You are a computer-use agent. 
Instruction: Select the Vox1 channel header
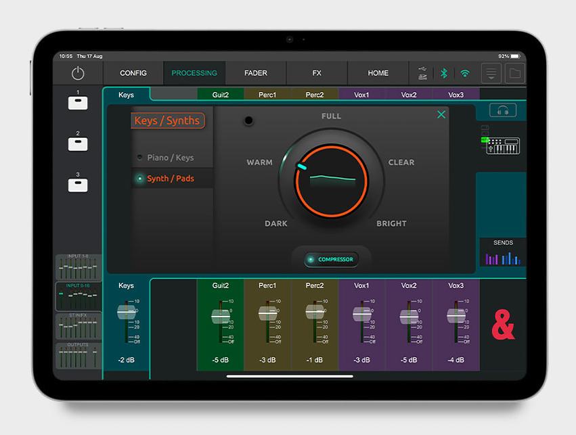click(361, 95)
